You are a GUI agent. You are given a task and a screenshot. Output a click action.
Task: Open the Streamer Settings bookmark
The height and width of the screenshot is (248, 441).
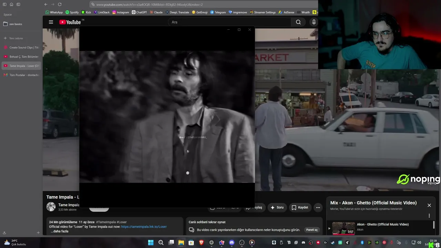click(263, 12)
